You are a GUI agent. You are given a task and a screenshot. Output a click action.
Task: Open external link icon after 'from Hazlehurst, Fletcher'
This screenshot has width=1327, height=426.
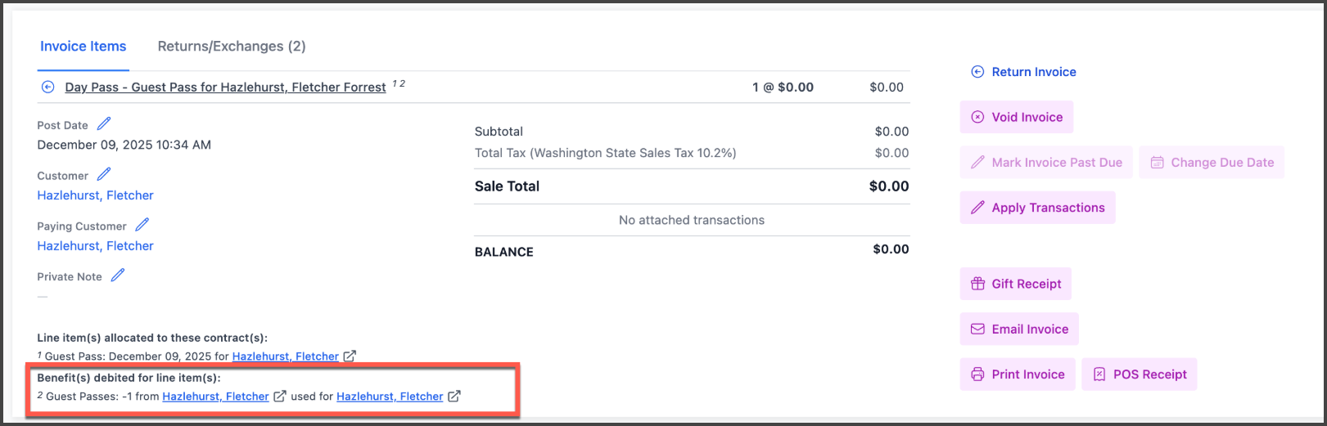tap(279, 397)
